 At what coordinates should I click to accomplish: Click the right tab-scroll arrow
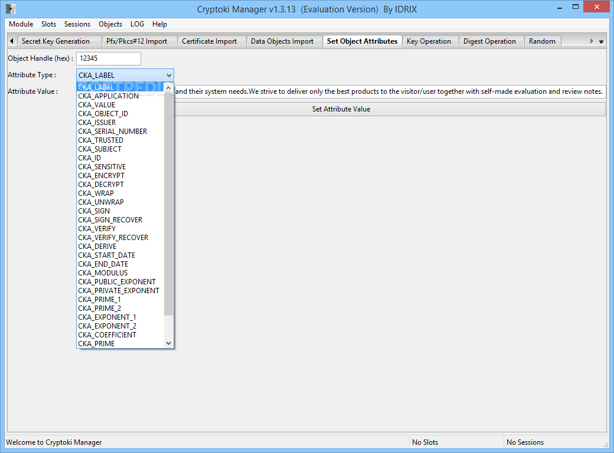pyautogui.click(x=592, y=41)
